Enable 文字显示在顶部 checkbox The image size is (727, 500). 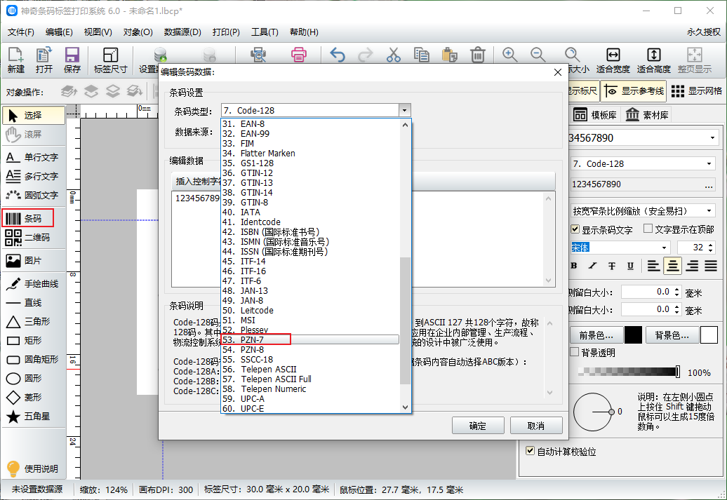pyautogui.click(x=648, y=229)
